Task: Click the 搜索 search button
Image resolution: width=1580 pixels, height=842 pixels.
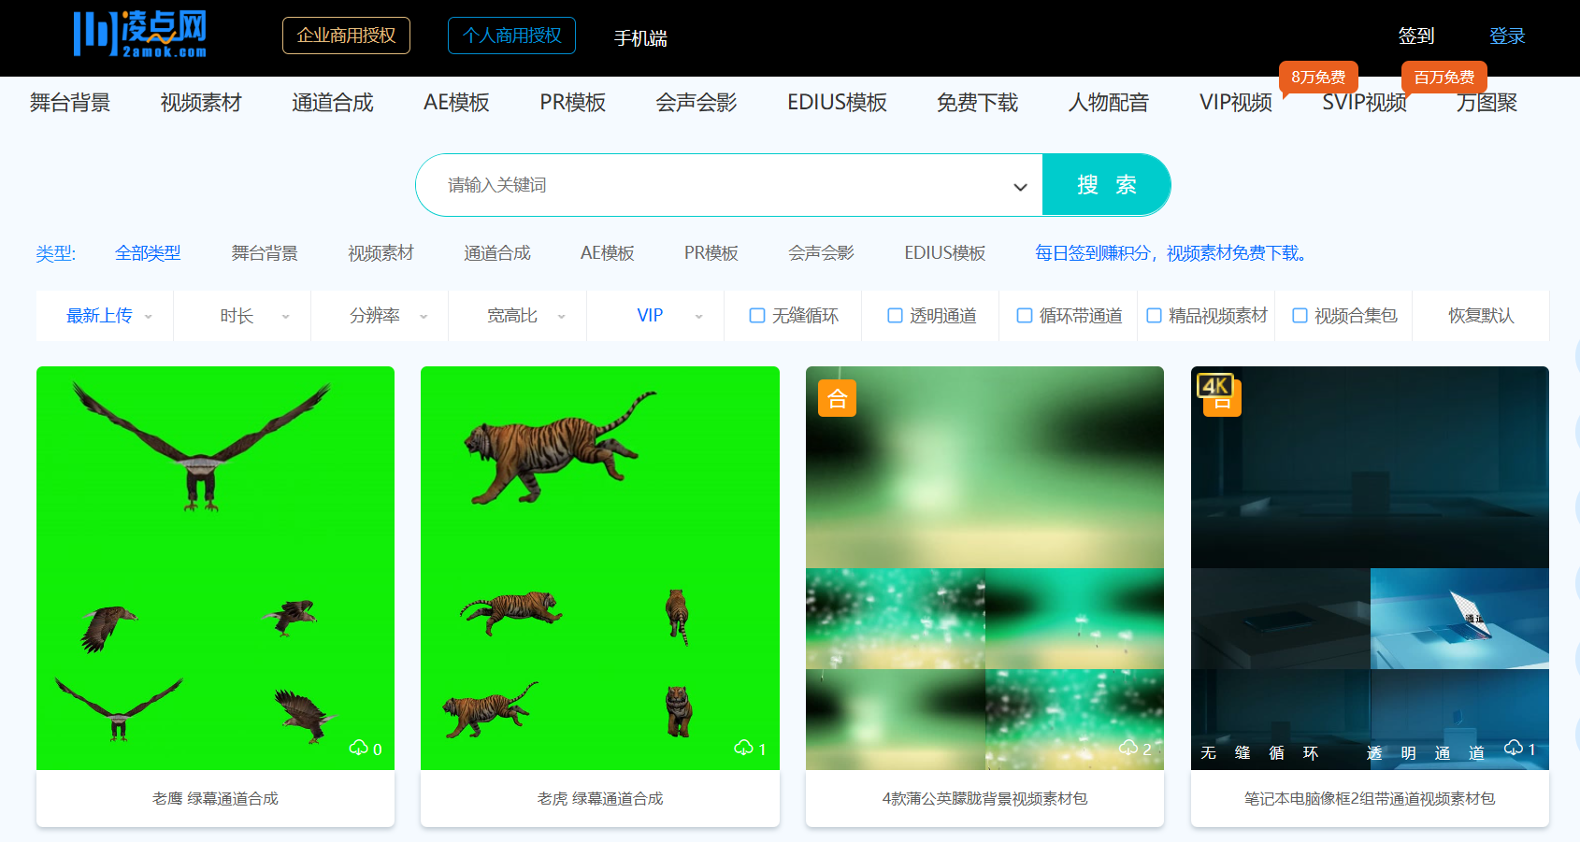Action: pos(1106,185)
